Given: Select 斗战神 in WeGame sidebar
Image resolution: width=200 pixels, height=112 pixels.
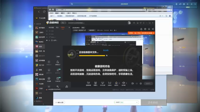Looking at the screenshot, I should pyautogui.click(x=40, y=84).
